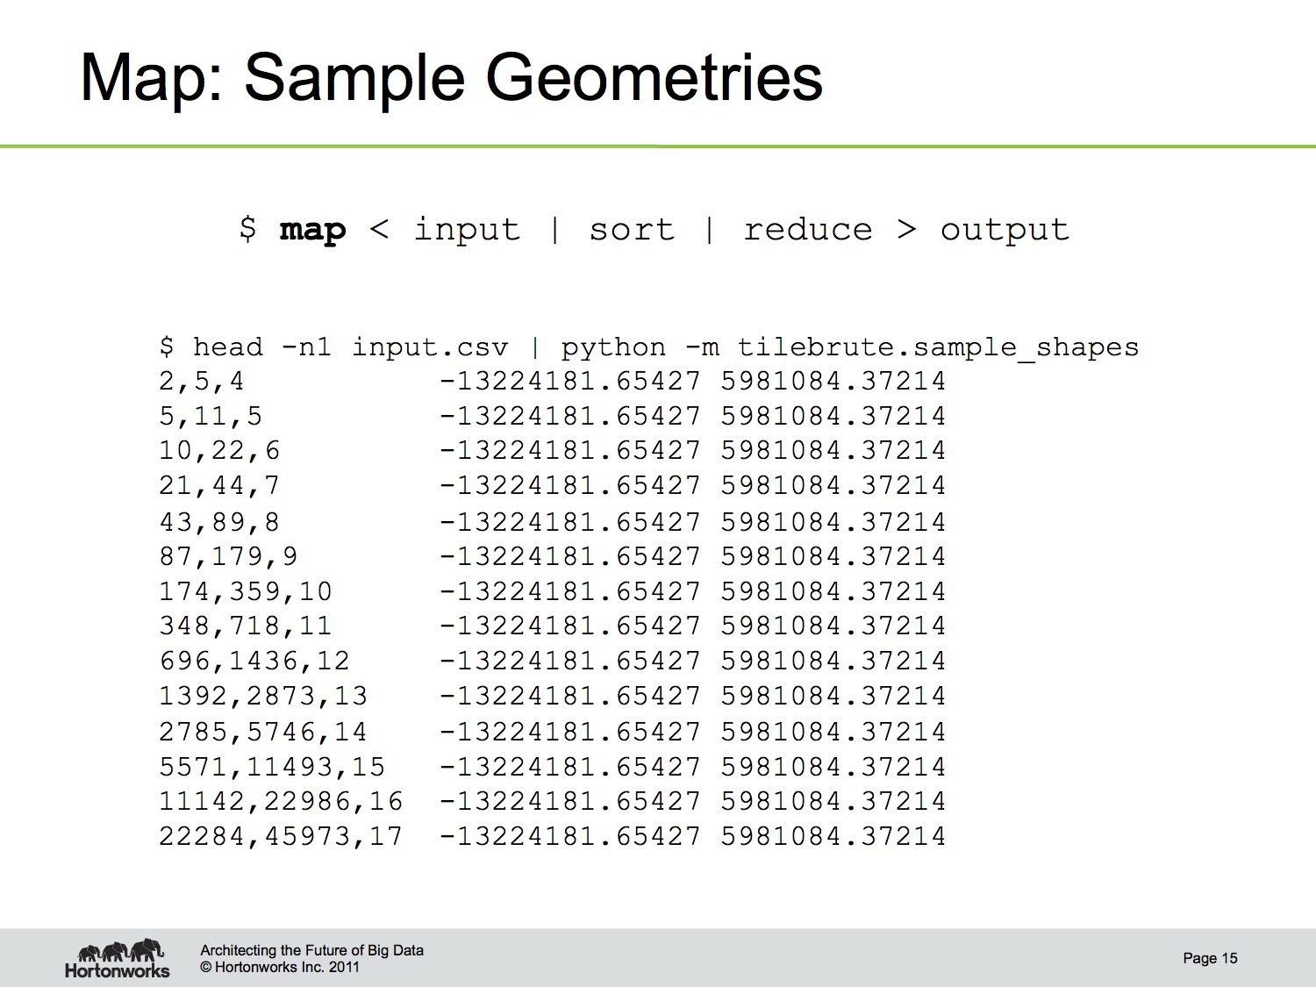Click the tile key '2785,5746,14'
This screenshot has width=1316, height=987.
[x=263, y=733]
